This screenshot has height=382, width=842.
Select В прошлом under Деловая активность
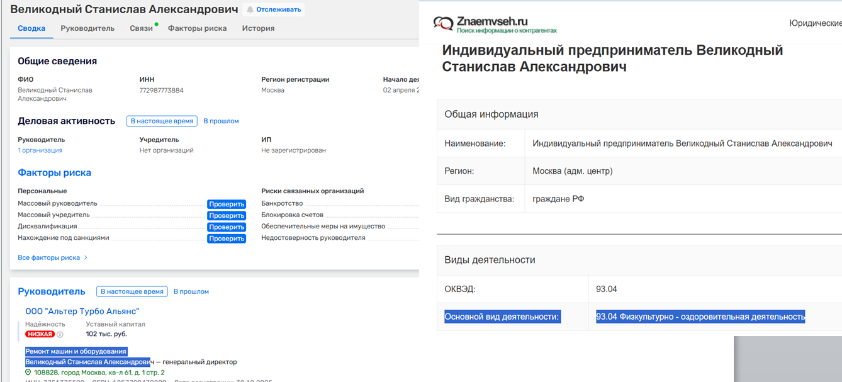[221, 121]
